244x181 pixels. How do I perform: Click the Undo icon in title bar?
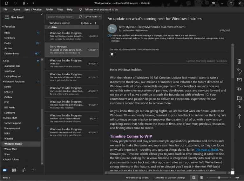(x=15, y=3)
